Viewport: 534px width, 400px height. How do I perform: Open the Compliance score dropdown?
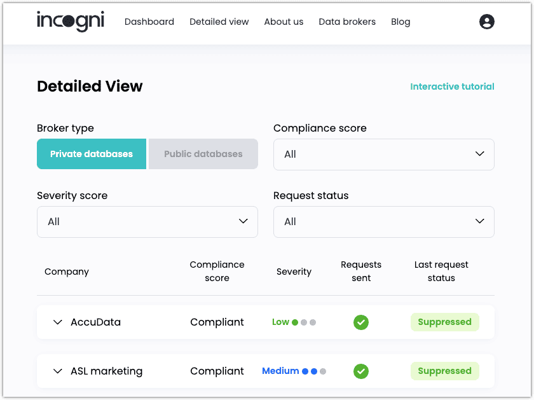(384, 155)
